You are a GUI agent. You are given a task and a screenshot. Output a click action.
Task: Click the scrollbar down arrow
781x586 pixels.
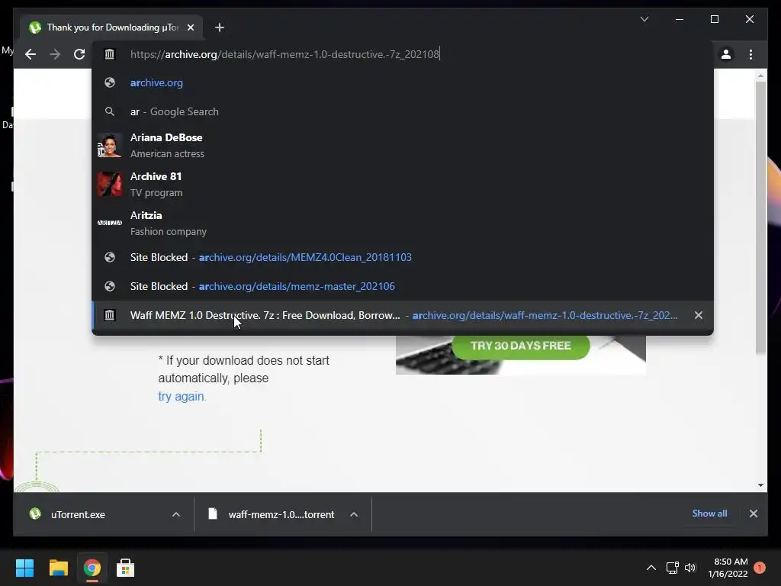pyautogui.click(x=760, y=485)
